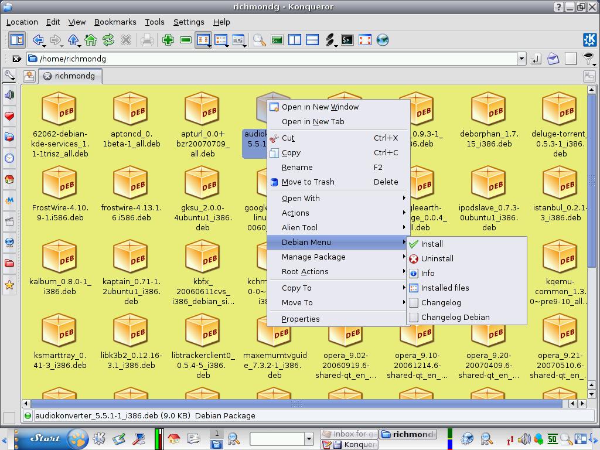600x450 pixels.
Task: Click the horizontal scrollbar track
Action: coord(296,403)
